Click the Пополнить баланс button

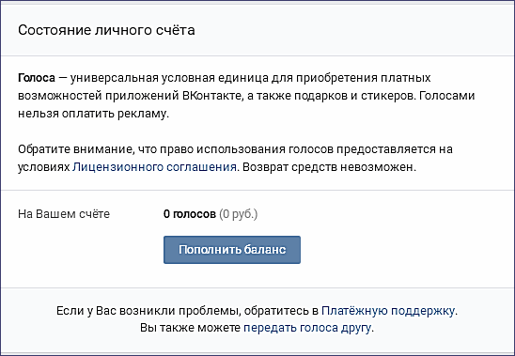[x=232, y=250]
